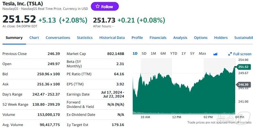253x128 pixels.
Task: Select the Analysis tab
Action: coord(180,38)
